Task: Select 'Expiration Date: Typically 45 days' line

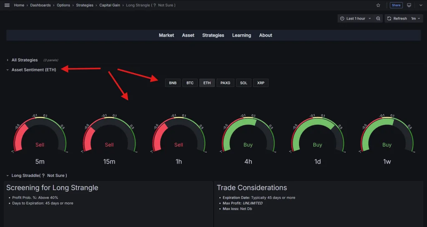Action: click(259, 197)
